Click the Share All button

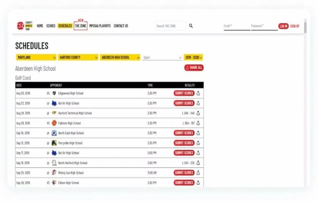(x=194, y=68)
